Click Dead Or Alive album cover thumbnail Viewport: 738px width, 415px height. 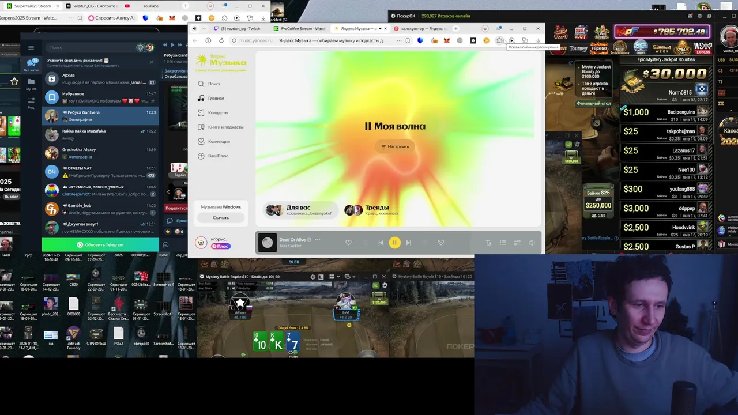tap(268, 243)
